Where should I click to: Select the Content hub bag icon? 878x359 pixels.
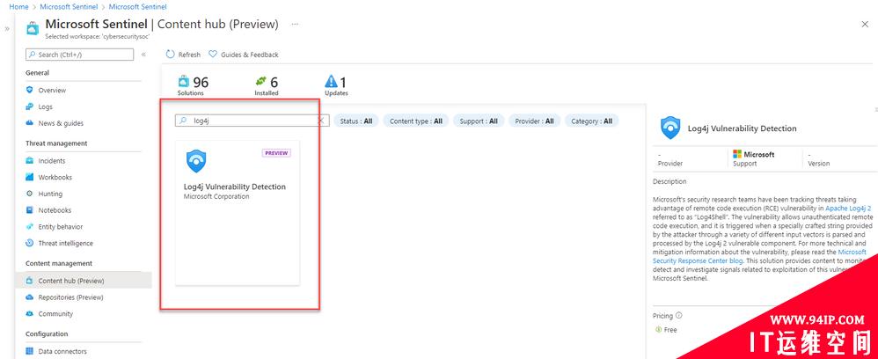pos(30,281)
